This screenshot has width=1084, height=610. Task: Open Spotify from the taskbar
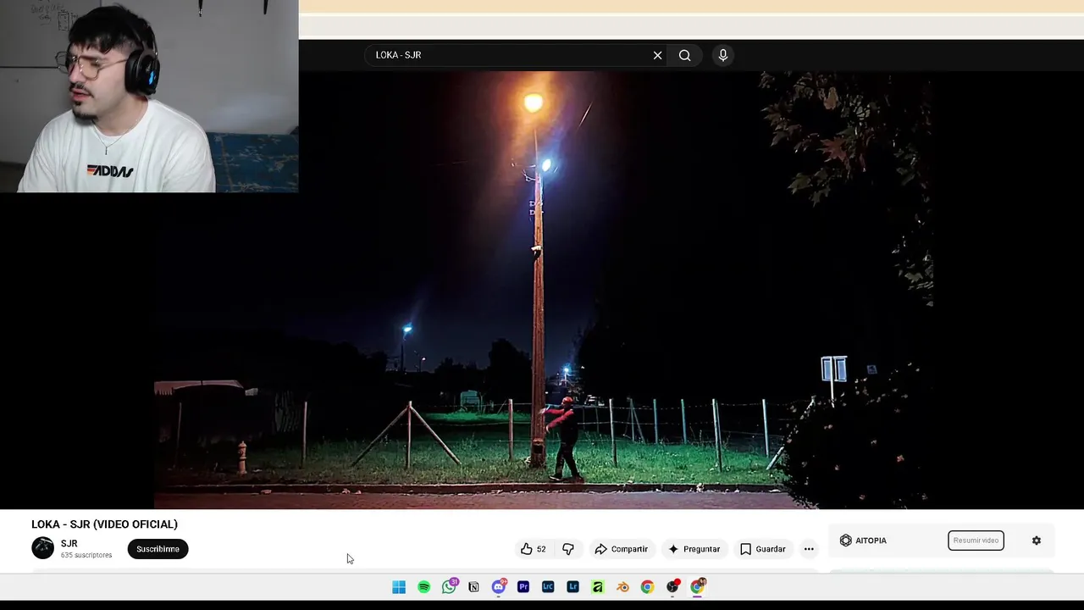click(x=423, y=587)
